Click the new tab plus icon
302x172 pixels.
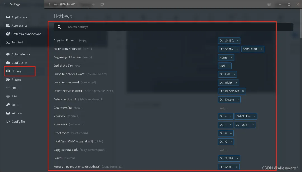[93, 4]
